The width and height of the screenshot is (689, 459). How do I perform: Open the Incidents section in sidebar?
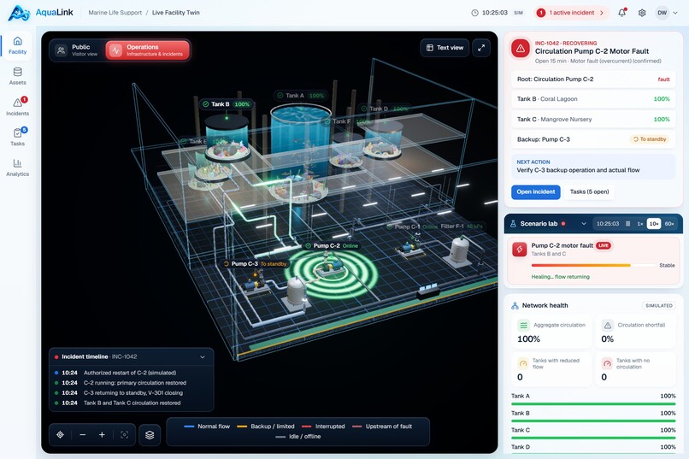(18, 107)
